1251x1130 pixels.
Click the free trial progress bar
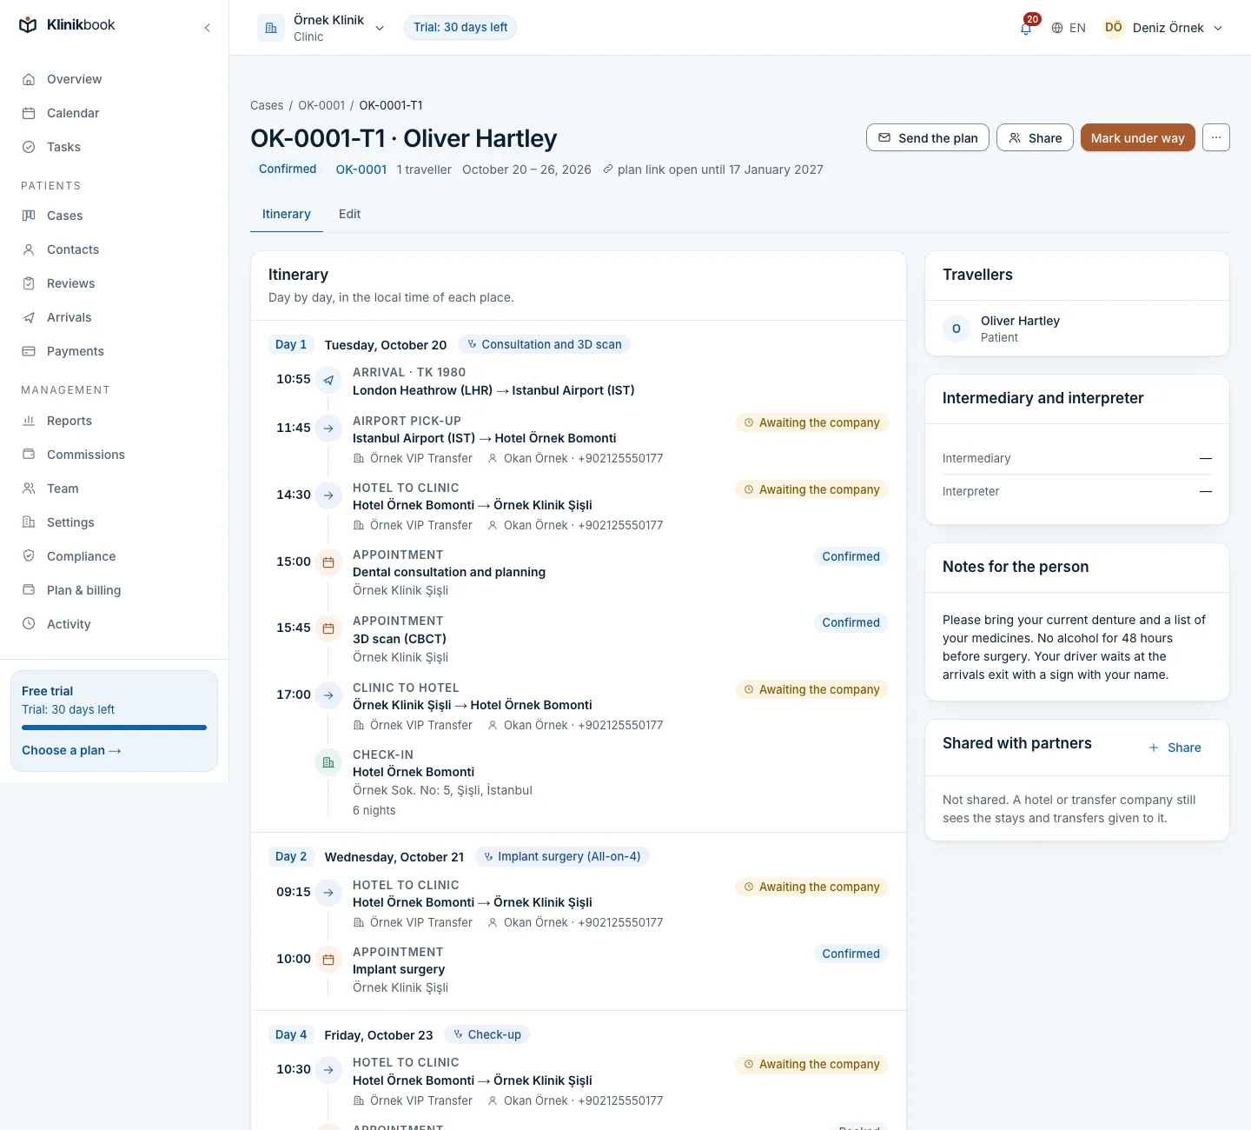(x=114, y=728)
